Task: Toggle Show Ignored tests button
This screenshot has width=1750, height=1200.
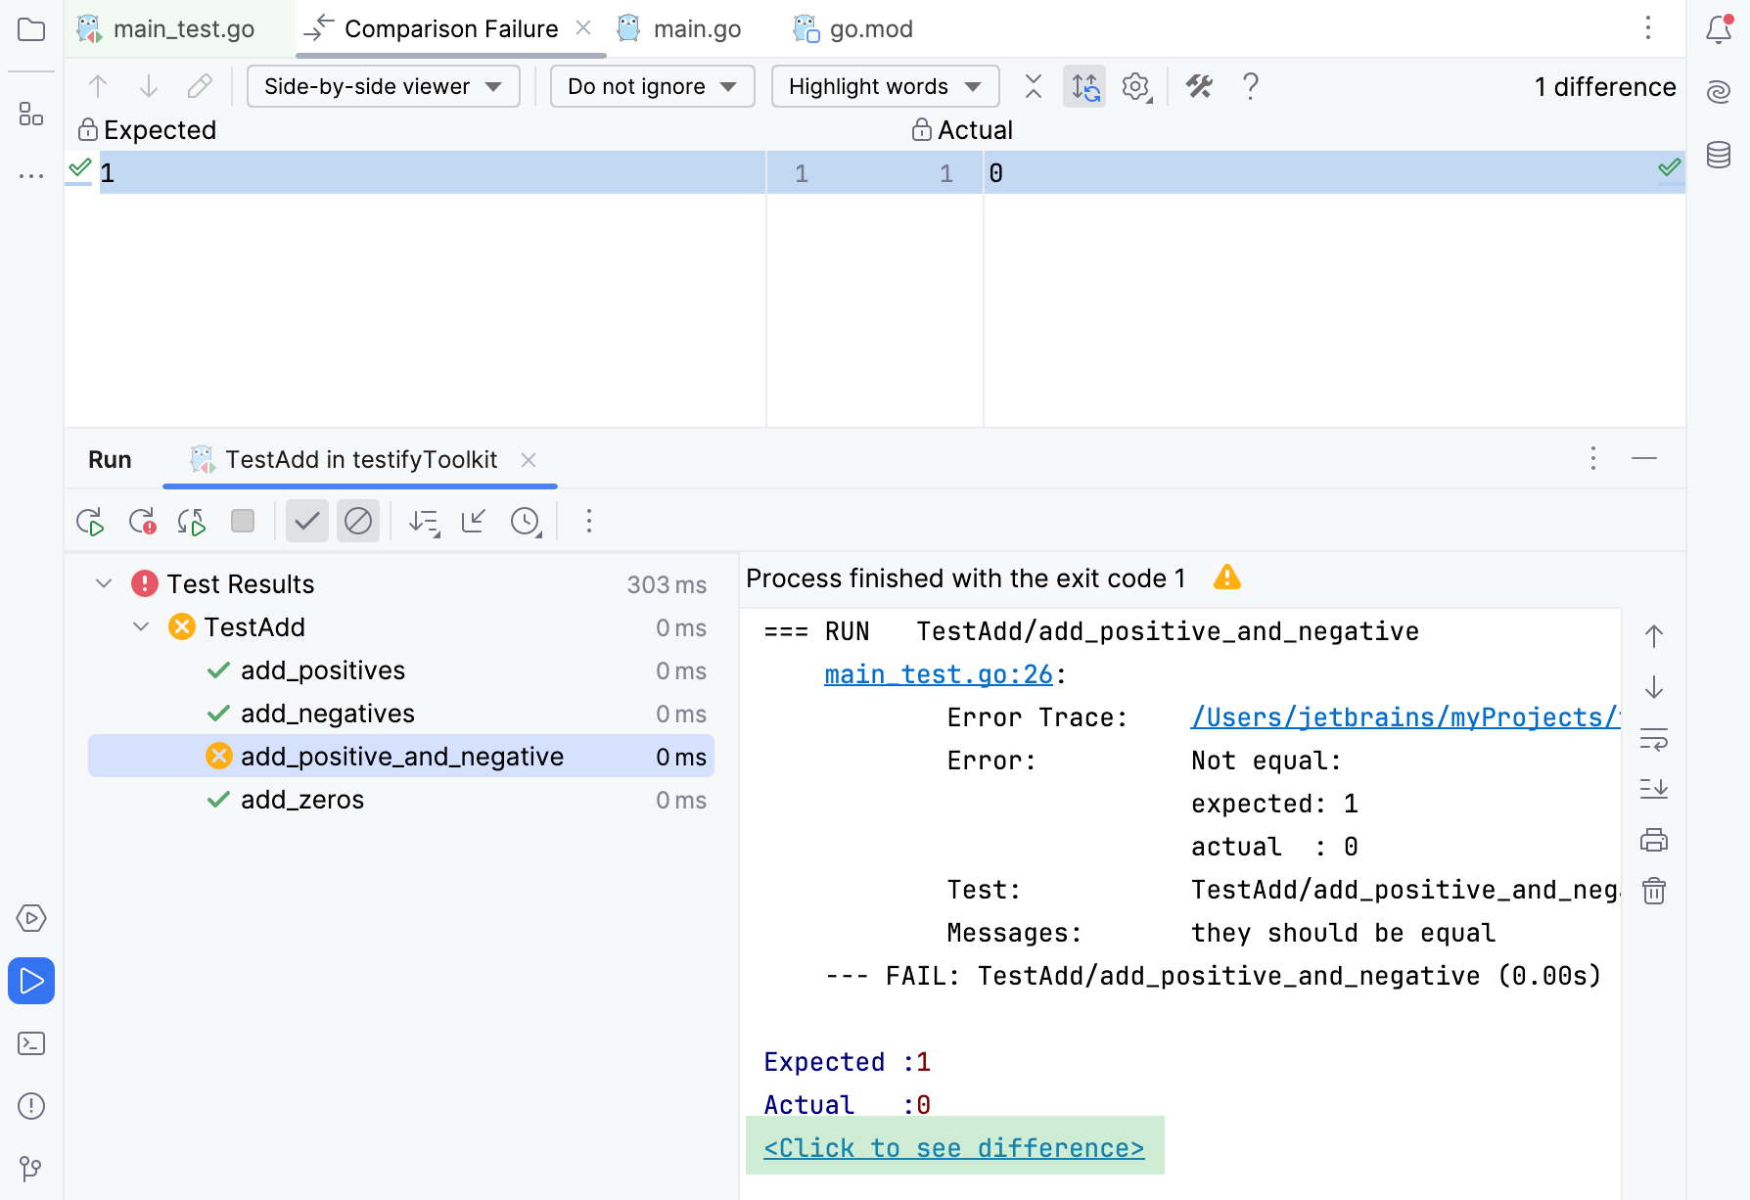Action: (358, 522)
